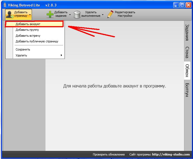Click the Viking app icon in title bar
This screenshot has height=159, width=193.
[x=5, y=5]
